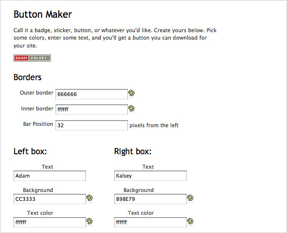Open color picker for Inner border

pos(132,109)
